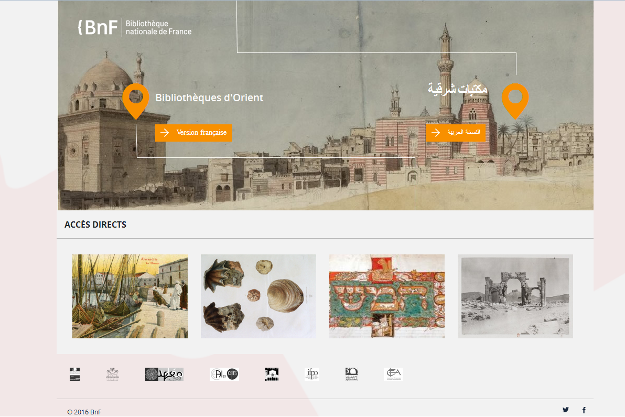625x417 pixels.
Task: Click the partner logo with the two-horse emblem
Action: tap(112, 374)
